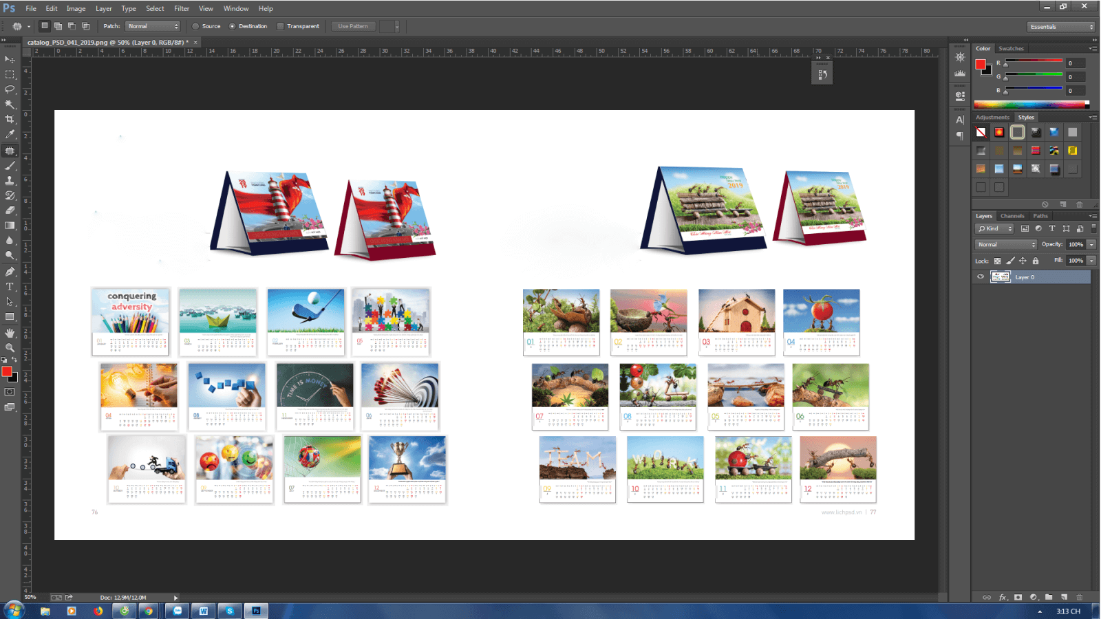Screen dimensions: 1101x619
Task: Switch to the Swatches tab
Action: (x=1011, y=49)
